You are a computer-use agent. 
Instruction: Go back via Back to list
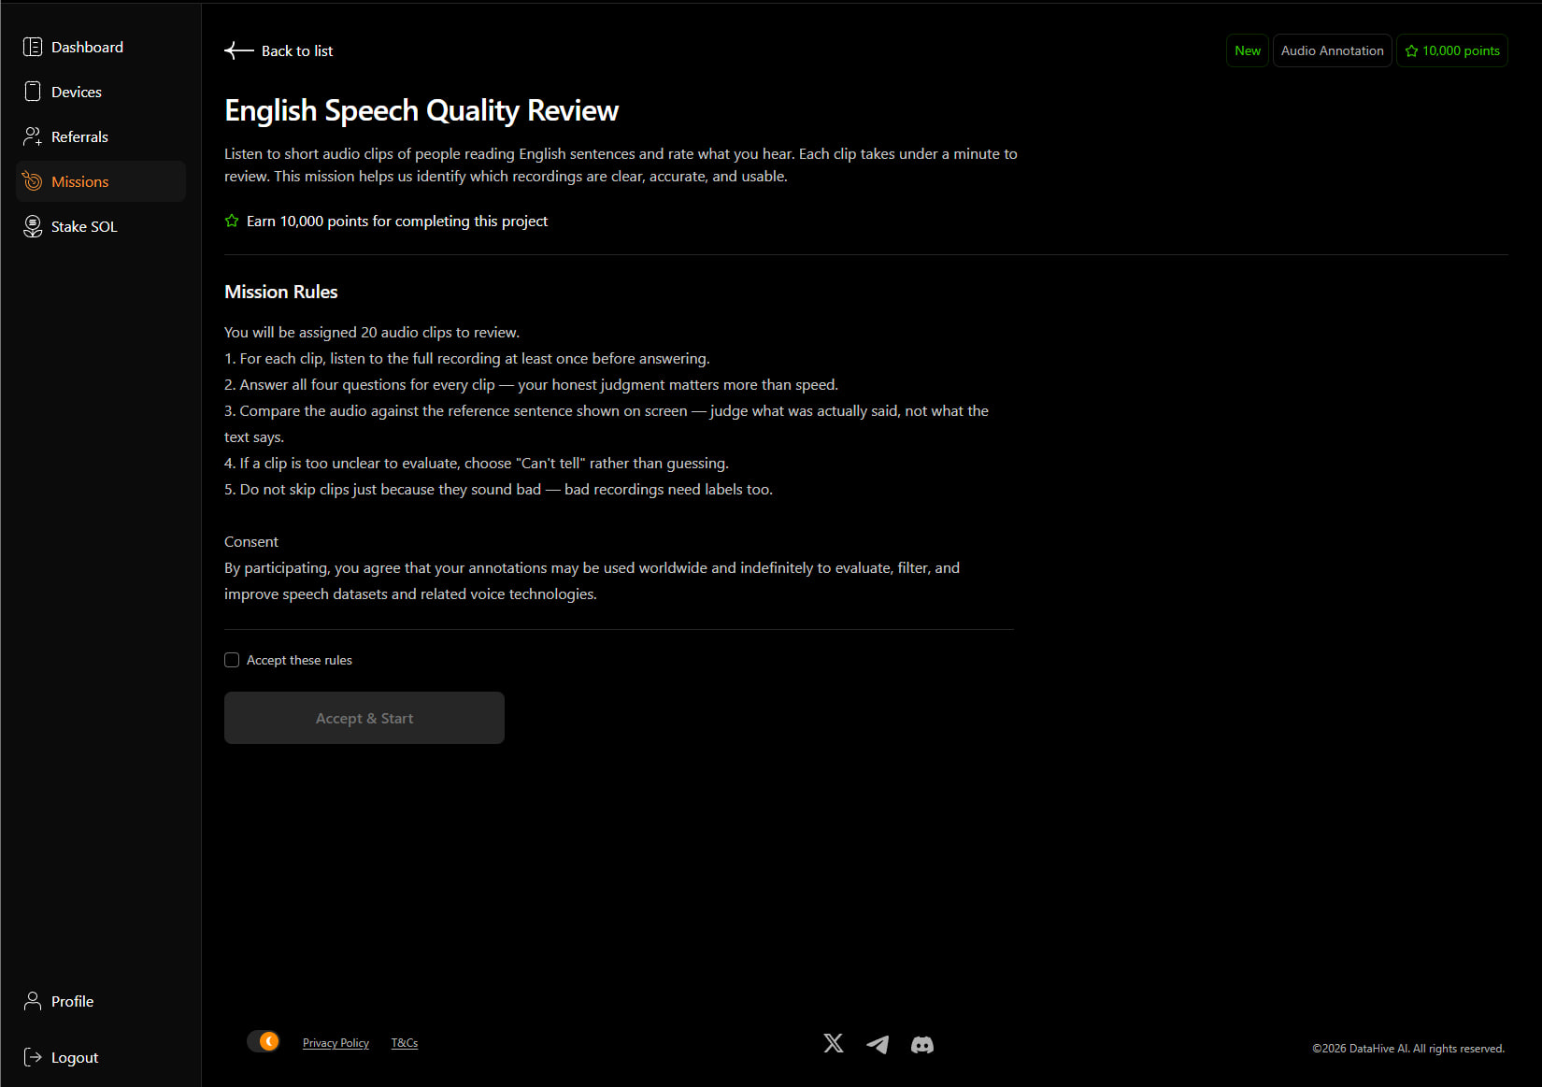278,50
